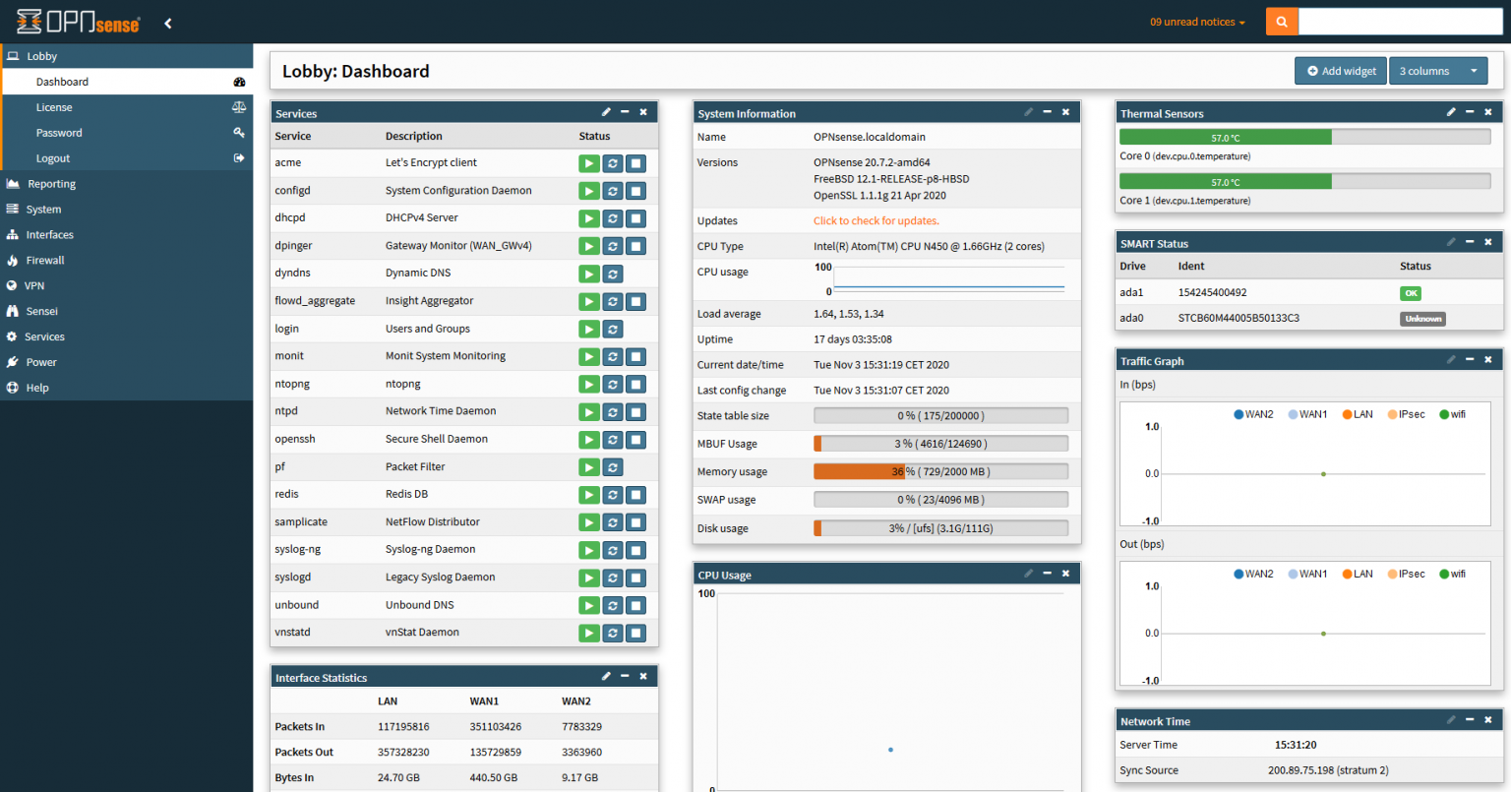This screenshot has width=1511, height=792.
Task: Toggle WAN2 series in Out (bps) legend
Action: [1253, 574]
